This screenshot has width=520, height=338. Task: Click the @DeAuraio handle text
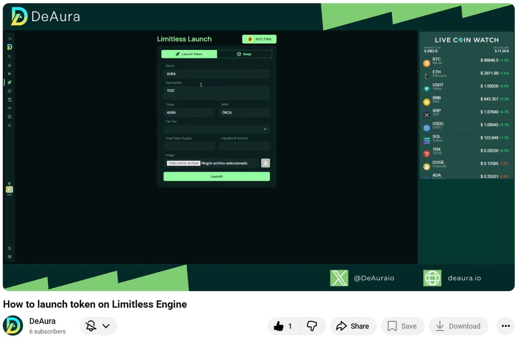374,278
